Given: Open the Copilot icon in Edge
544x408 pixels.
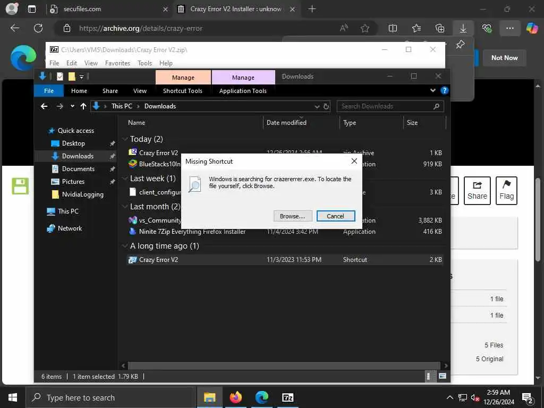Looking at the screenshot, I should [x=532, y=28].
